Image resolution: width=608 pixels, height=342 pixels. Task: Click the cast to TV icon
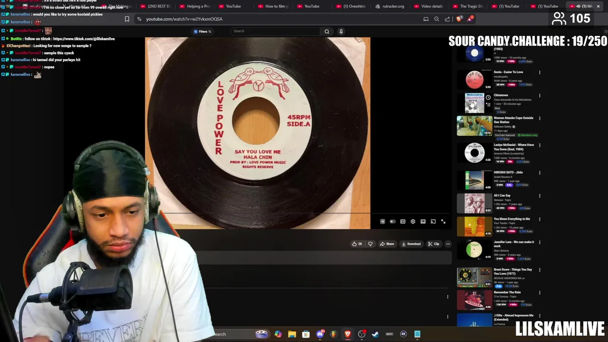click(x=433, y=222)
